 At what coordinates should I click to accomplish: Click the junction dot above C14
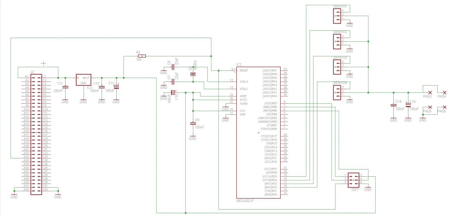(x=393, y=92)
